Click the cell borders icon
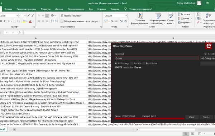 (16, 21)
